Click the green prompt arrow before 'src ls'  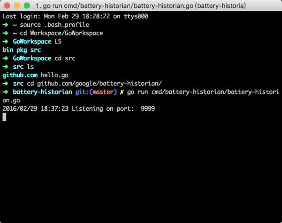point(5,67)
